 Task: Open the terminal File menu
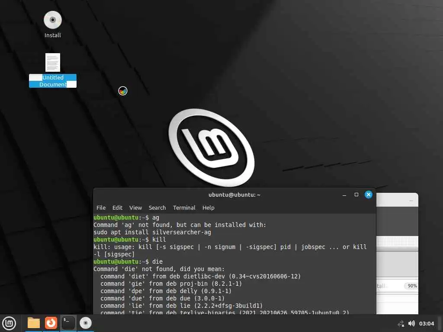[101, 208]
